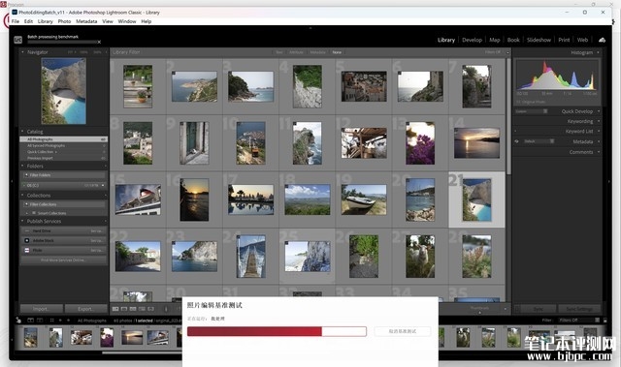The image size is (621, 367).
Task: Click the Import button
Action: click(x=41, y=309)
